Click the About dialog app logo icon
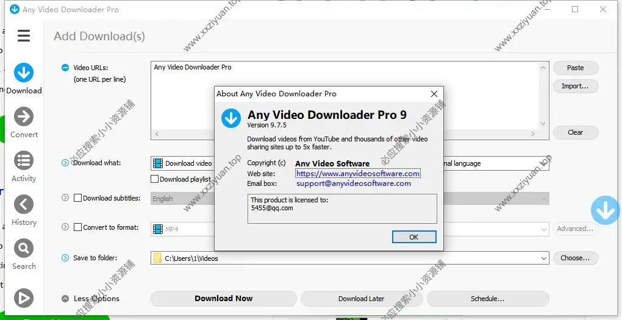This screenshot has height=320, width=622. 231,118
